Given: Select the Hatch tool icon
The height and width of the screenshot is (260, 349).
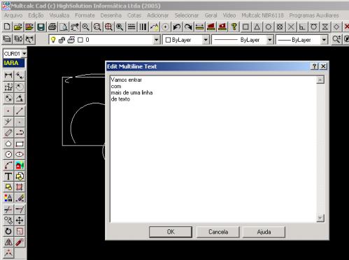Looking at the screenshot, I should tap(20, 187).
